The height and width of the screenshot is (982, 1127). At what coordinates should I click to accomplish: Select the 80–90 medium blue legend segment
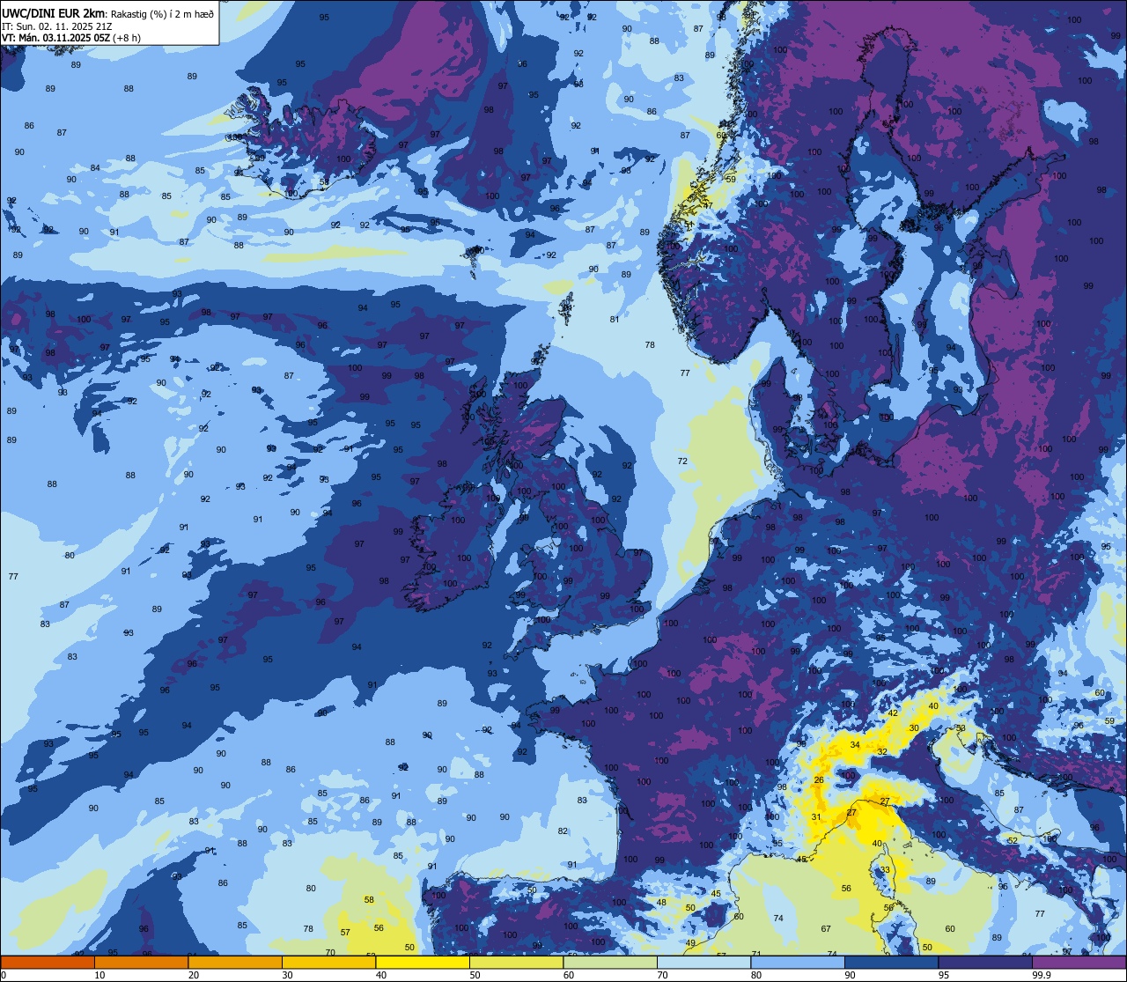point(798,962)
